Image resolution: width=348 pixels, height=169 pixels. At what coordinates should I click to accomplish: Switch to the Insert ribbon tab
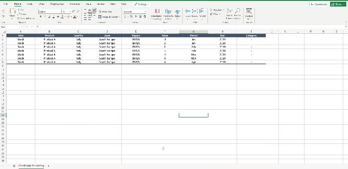coord(30,4)
